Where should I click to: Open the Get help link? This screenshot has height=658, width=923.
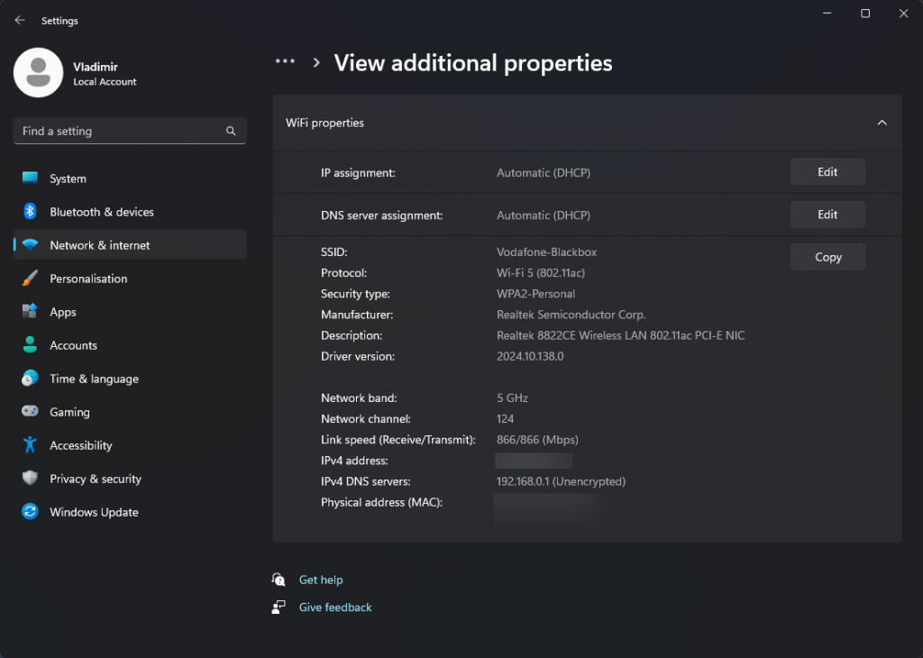tap(321, 580)
